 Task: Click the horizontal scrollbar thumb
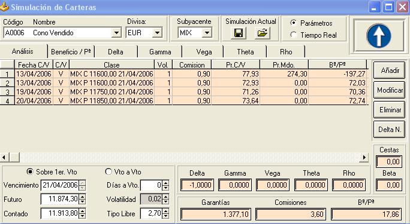(14, 157)
